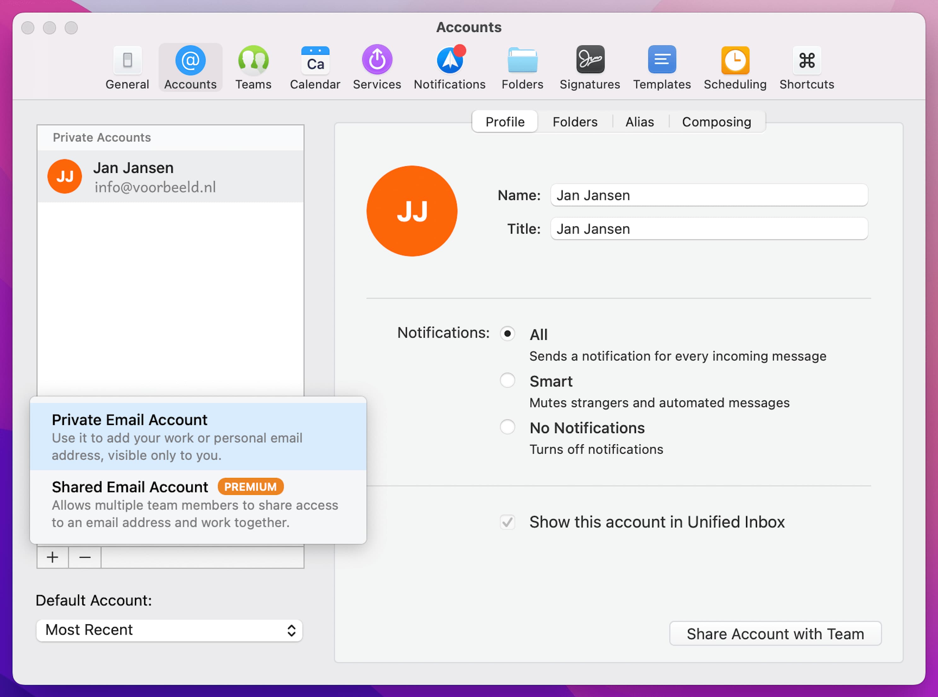Image resolution: width=938 pixels, height=697 pixels.
Task: Switch to the Composing tab
Action: click(716, 122)
